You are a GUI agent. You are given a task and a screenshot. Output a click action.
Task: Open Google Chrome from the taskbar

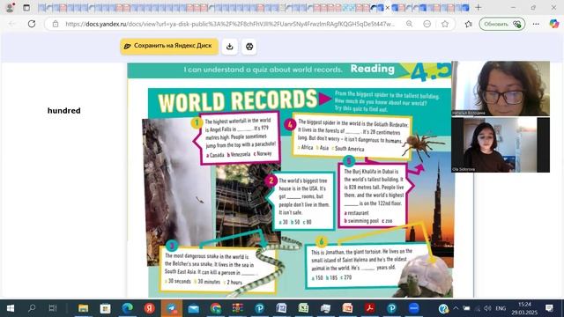(x=215, y=308)
